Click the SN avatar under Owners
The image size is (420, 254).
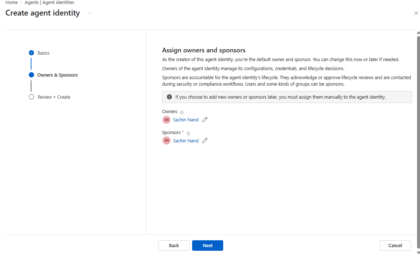pos(166,120)
